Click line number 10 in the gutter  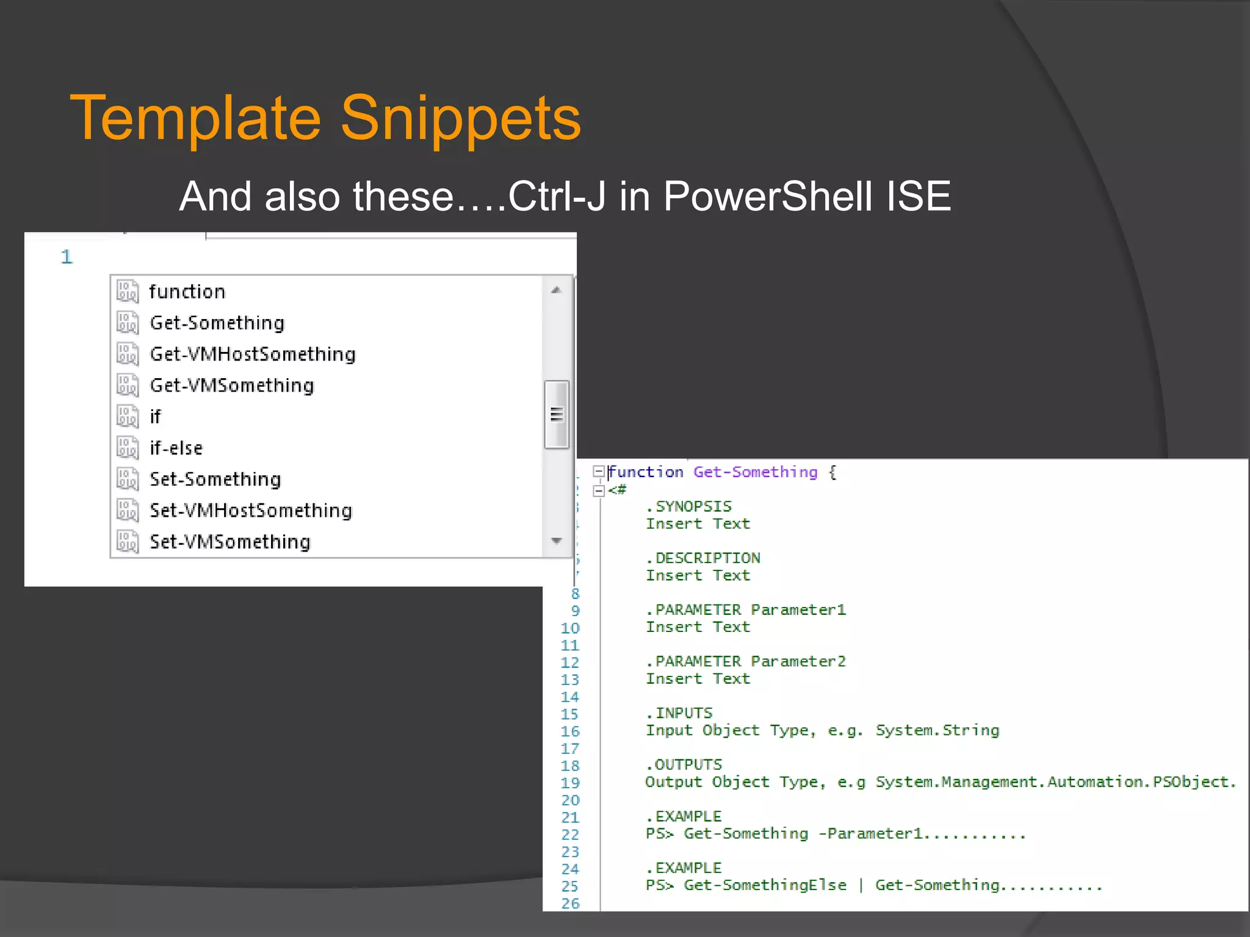tap(570, 628)
